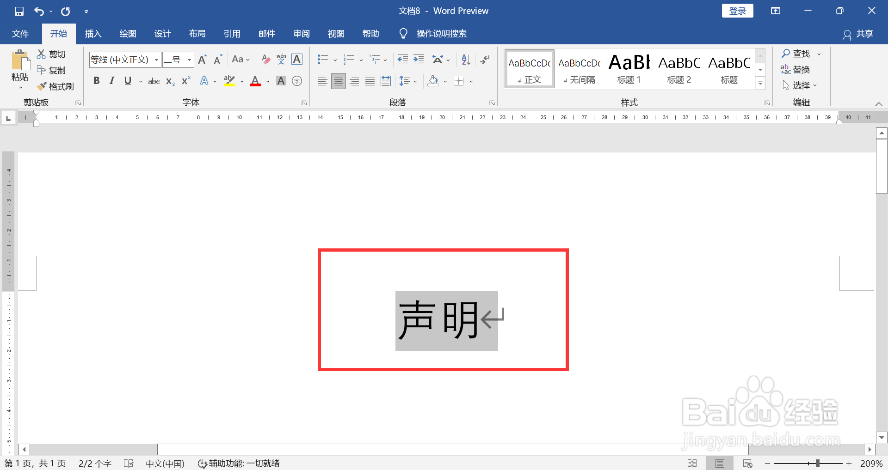The width and height of the screenshot is (888, 470).
Task: Toggle bold formatting
Action: coord(96,81)
